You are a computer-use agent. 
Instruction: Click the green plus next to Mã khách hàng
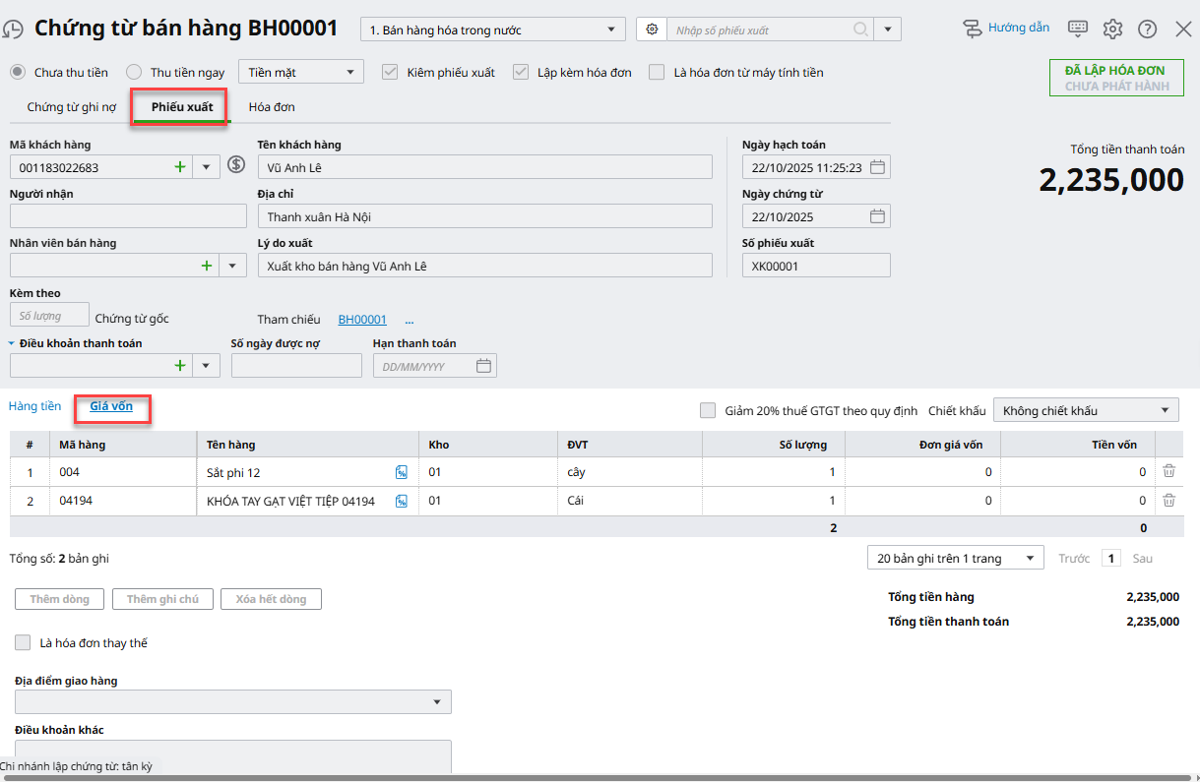click(180, 167)
